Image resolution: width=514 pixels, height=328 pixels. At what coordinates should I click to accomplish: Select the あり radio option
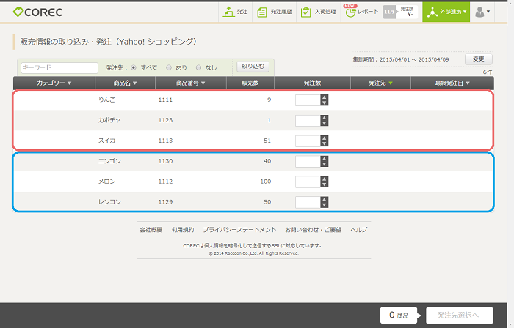(x=169, y=67)
